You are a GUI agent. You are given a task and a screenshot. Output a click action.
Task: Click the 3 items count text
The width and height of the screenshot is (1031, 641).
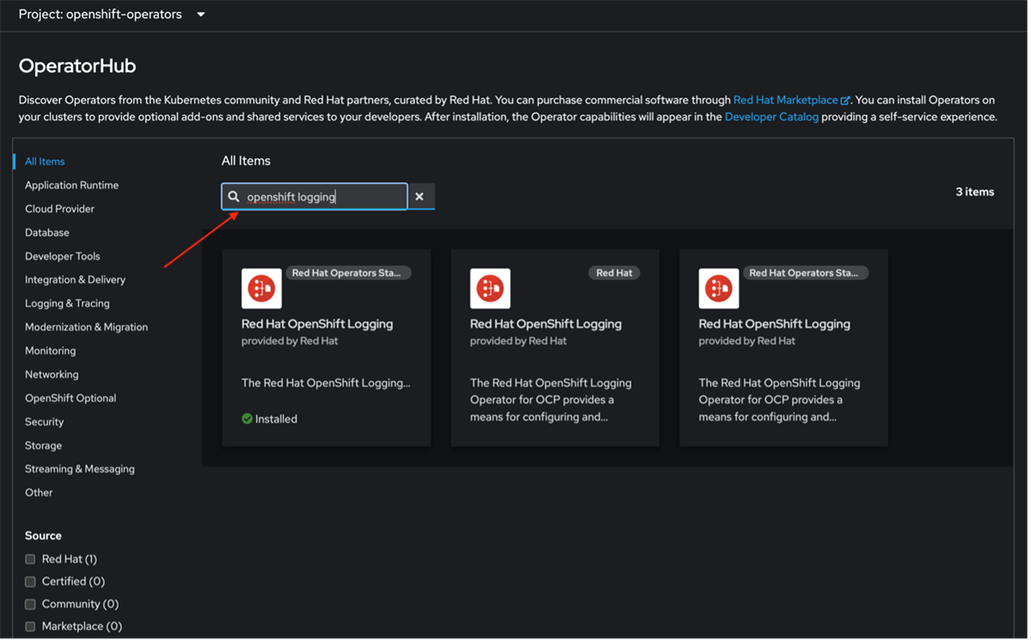pyautogui.click(x=974, y=192)
